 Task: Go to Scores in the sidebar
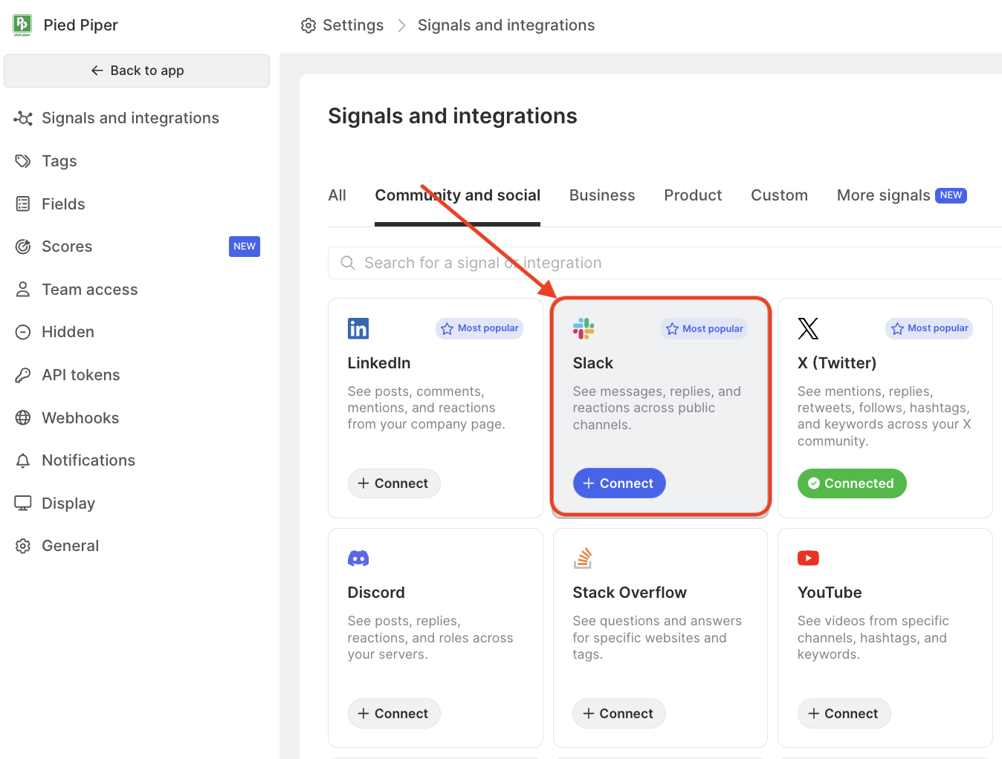click(x=67, y=247)
